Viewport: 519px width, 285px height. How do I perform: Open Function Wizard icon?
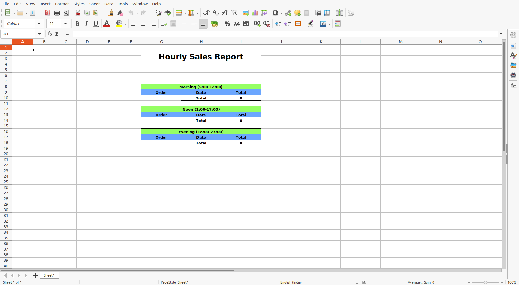coord(50,34)
